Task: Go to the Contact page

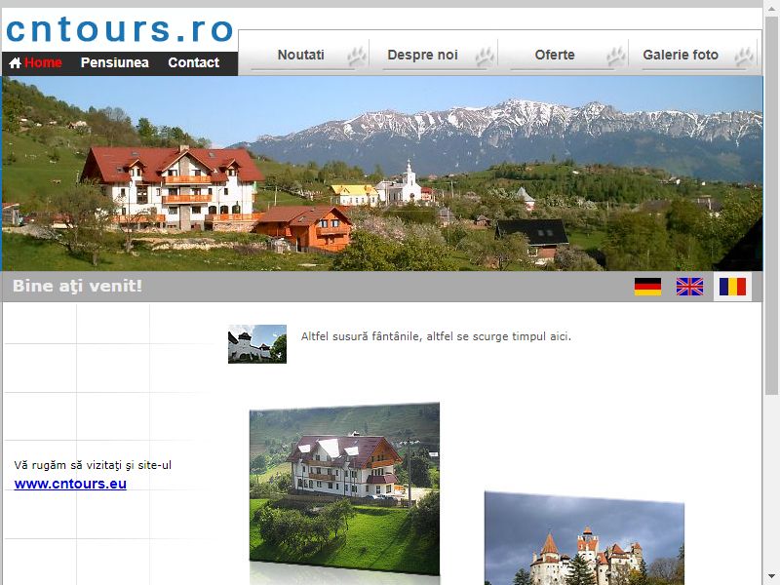Action: click(193, 62)
